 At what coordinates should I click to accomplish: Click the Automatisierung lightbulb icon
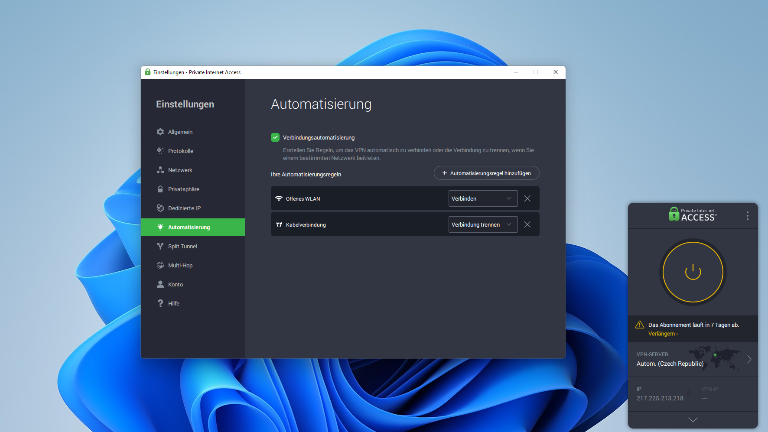coord(160,227)
